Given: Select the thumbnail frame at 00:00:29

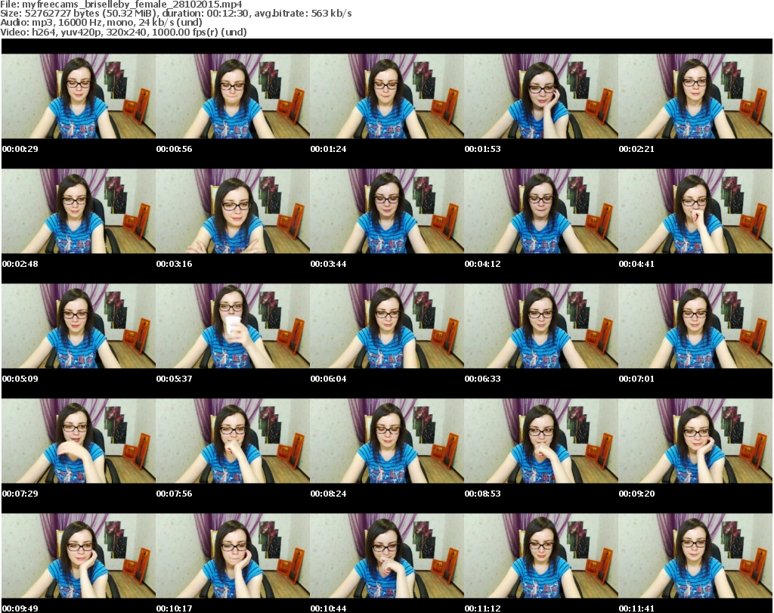Looking at the screenshot, I should 79,96.
